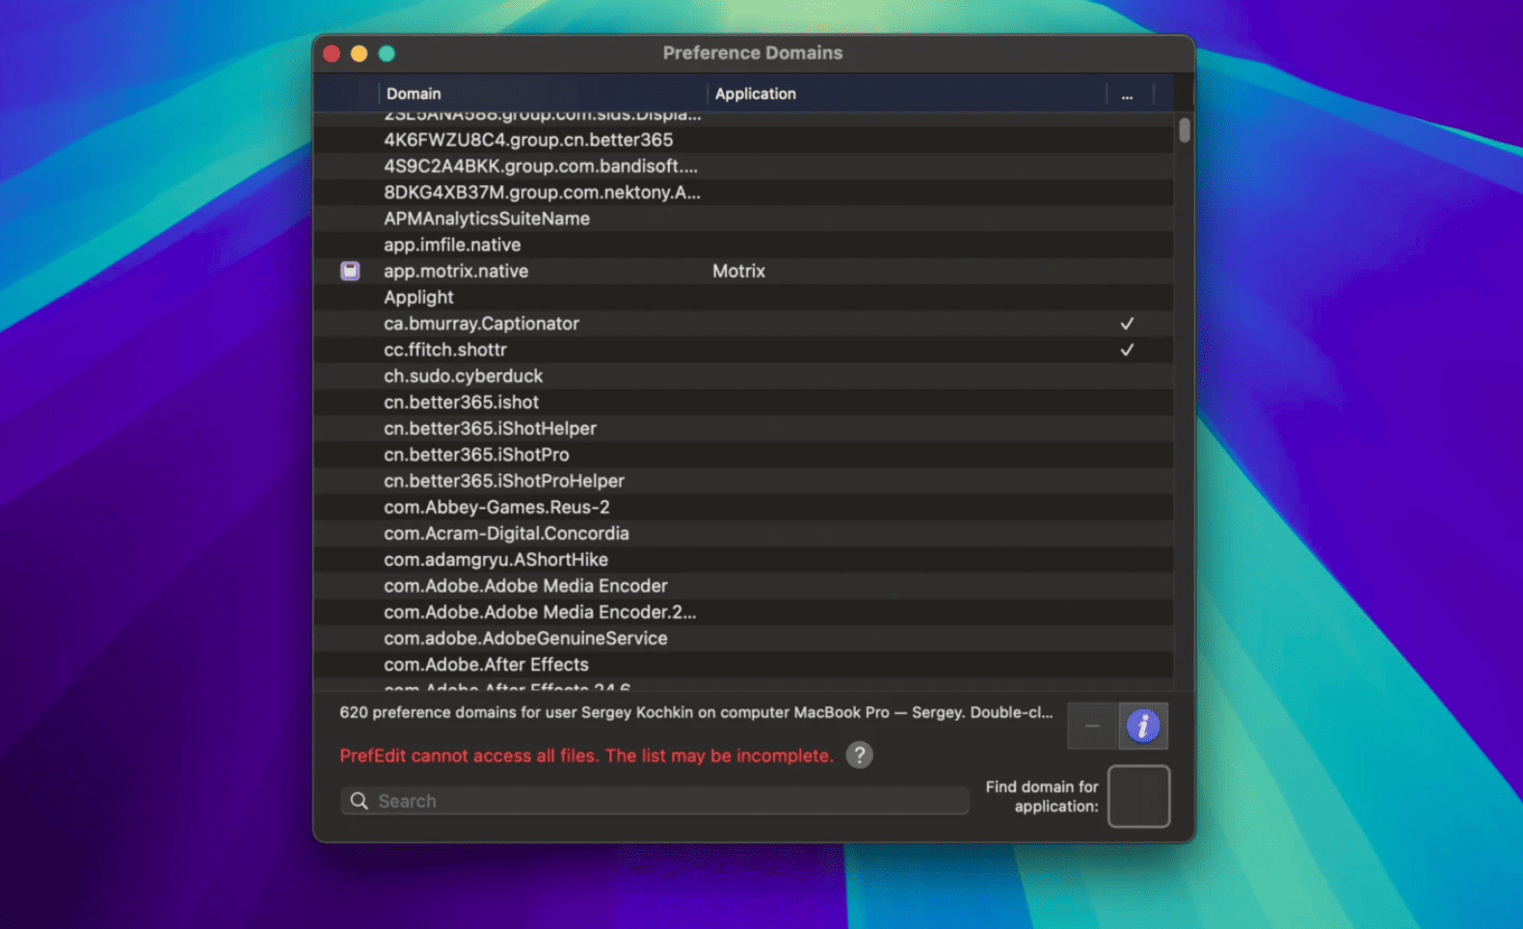The height and width of the screenshot is (929, 1523).
Task: Sort by the Domain column header
Action: pos(543,93)
